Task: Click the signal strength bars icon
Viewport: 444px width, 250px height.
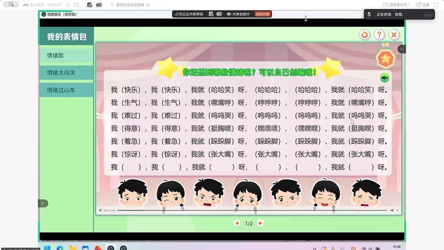Action: pos(67,5)
